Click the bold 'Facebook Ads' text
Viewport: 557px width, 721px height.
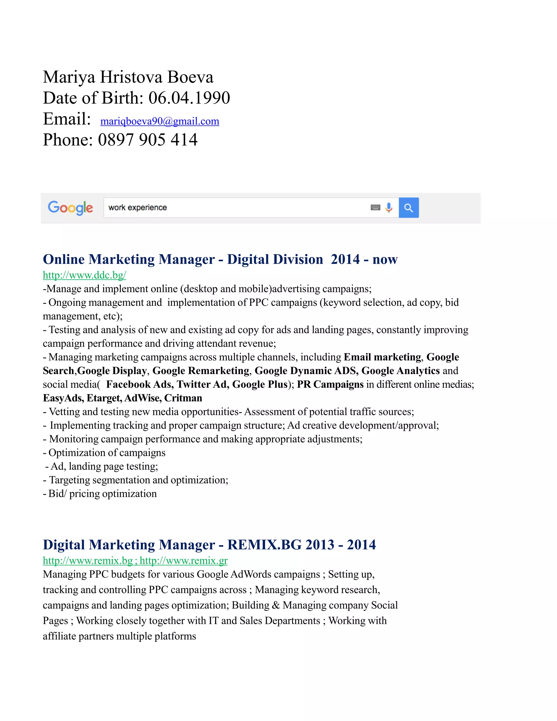pyautogui.click(x=140, y=384)
